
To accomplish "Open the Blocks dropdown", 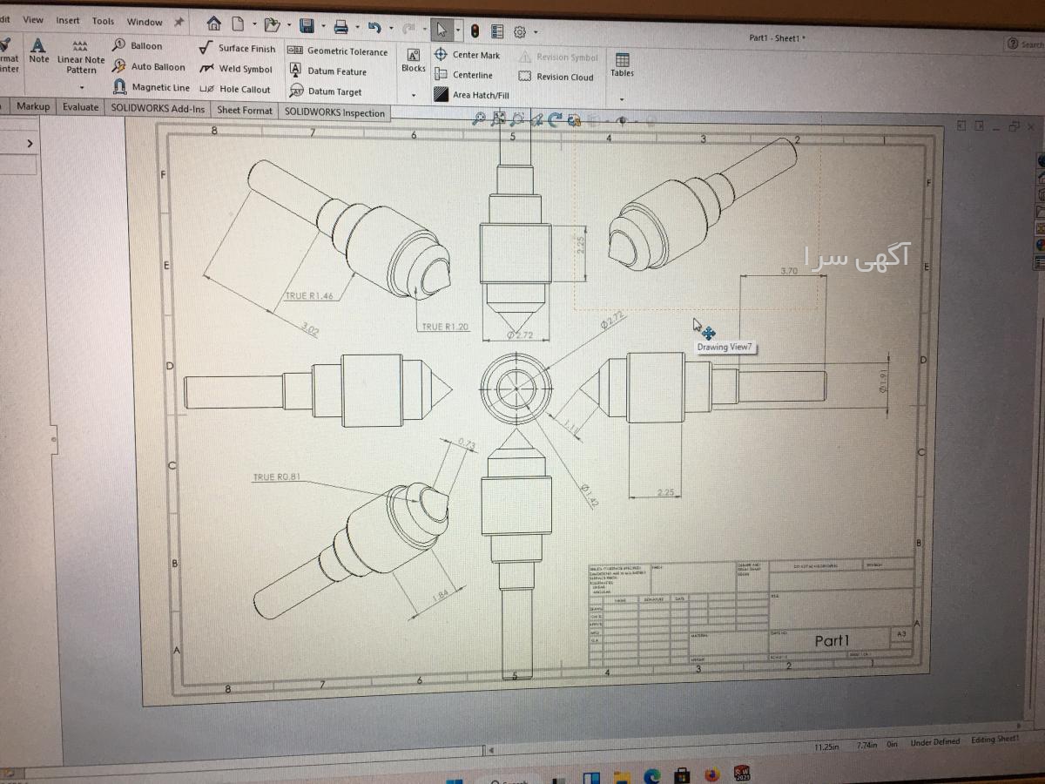I will [413, 95].
